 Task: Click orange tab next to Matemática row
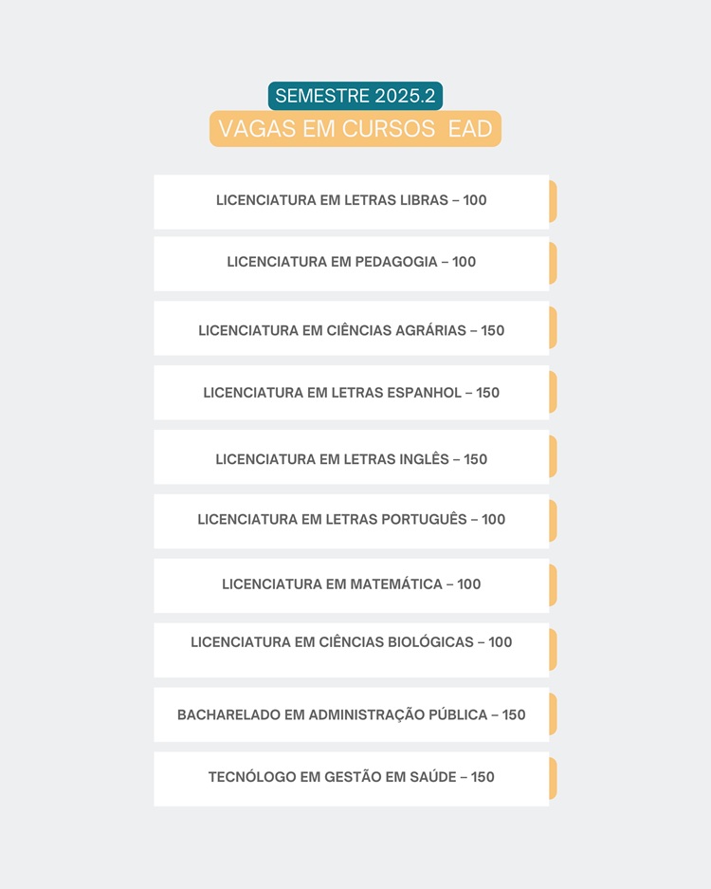coord(553,585)
